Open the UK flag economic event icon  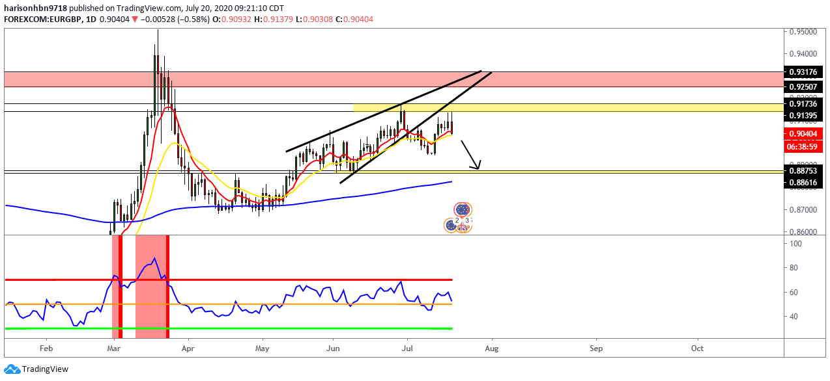pyautogui.click(x=464, y=226)
